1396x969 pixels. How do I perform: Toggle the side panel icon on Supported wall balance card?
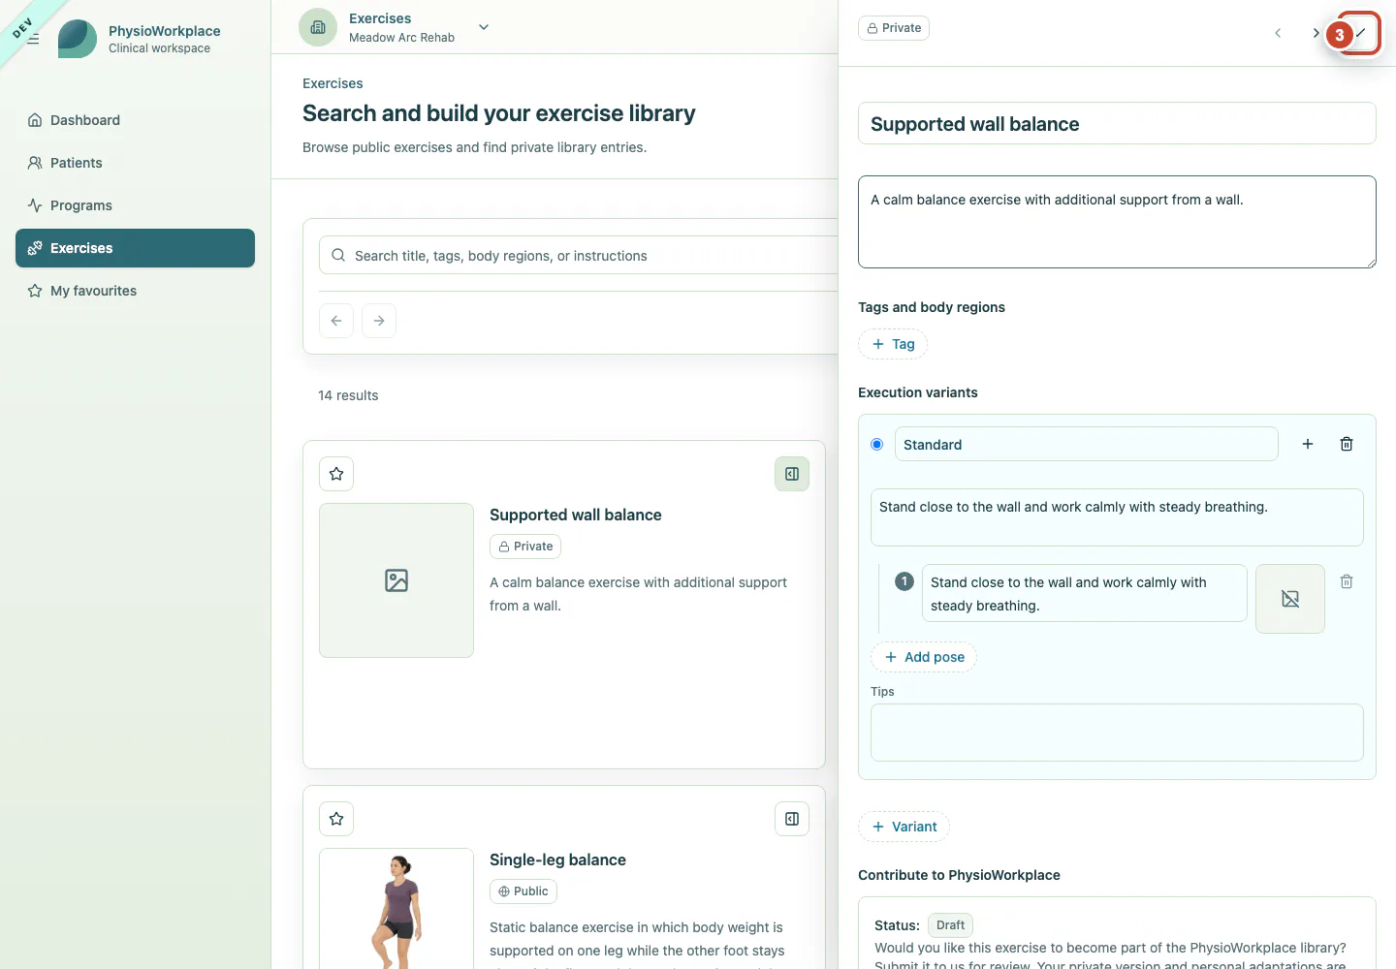pos(792,474)
